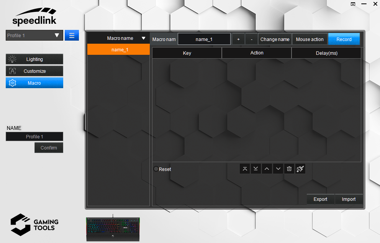The image size is (380, 243).
Task: Click the Export button
Action: [320, 199]
